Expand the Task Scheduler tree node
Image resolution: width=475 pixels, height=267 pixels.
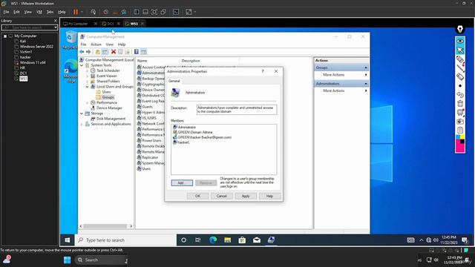pos(88,70)
